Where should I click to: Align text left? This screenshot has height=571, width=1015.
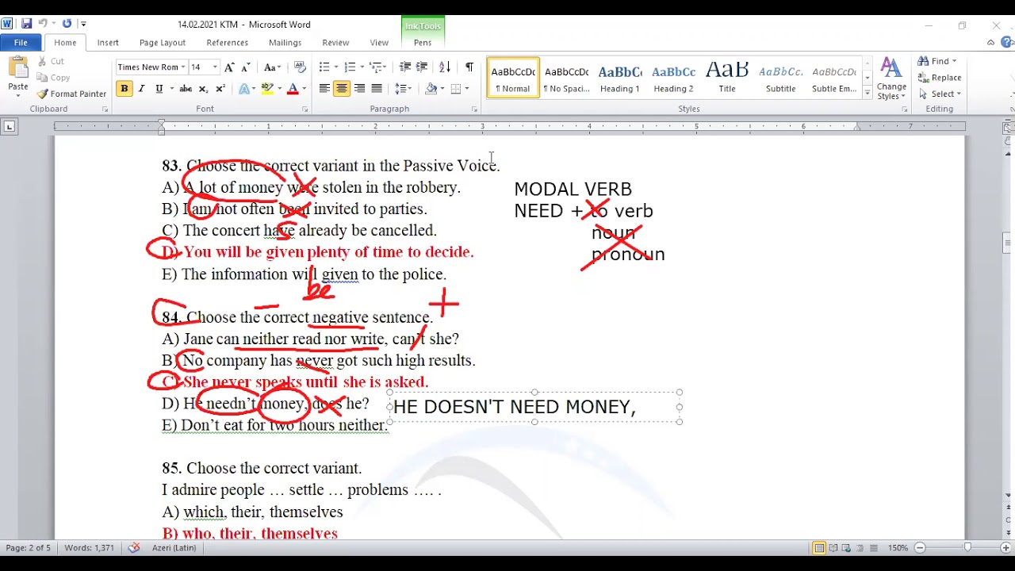click(324, 89)
